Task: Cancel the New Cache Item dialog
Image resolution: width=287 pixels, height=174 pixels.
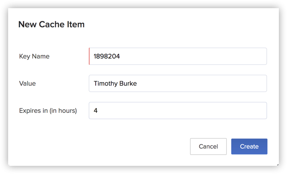Action: point(208,146)
